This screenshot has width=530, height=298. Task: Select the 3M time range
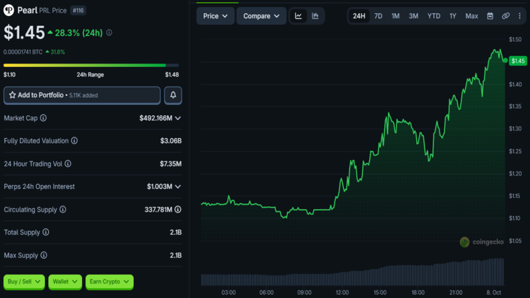(413, 16)
